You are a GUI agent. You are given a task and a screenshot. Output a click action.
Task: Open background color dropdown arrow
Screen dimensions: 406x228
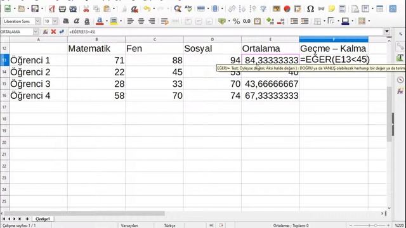click(x=121, y=21)
